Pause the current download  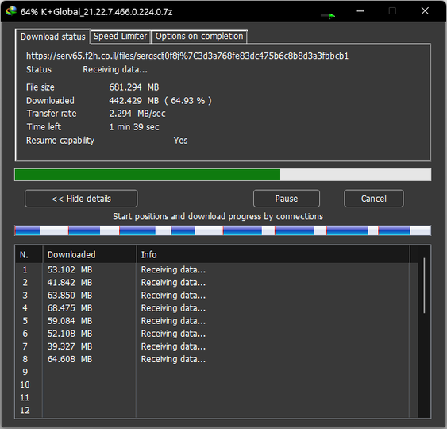click(287, 199)
